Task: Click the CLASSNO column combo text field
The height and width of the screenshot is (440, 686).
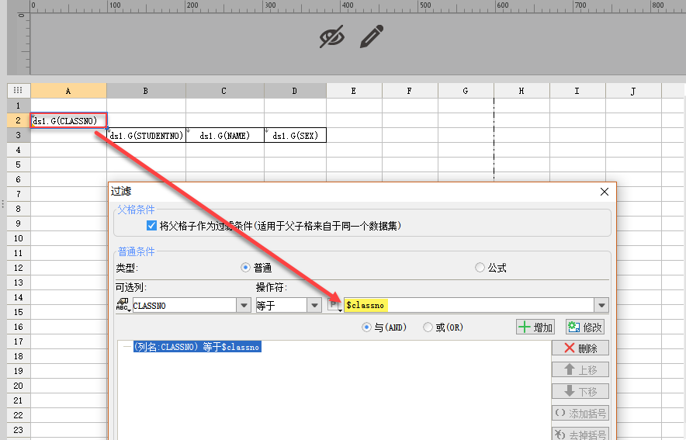Action: (x=184, y=305)
